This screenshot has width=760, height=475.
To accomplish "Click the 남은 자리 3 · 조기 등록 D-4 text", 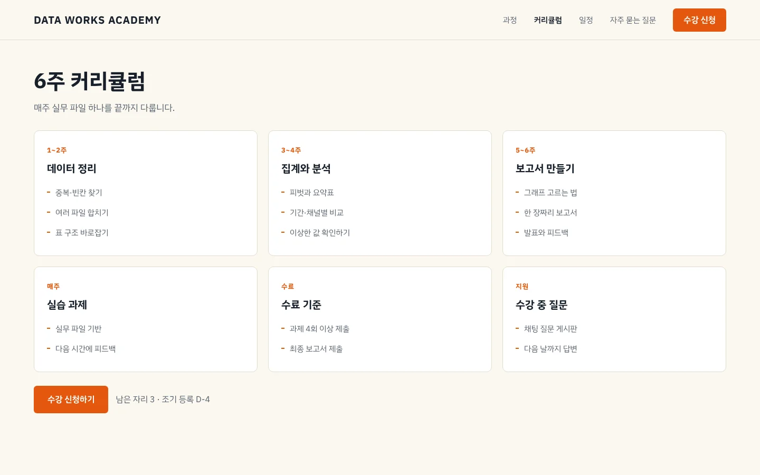I will (163, 400).
